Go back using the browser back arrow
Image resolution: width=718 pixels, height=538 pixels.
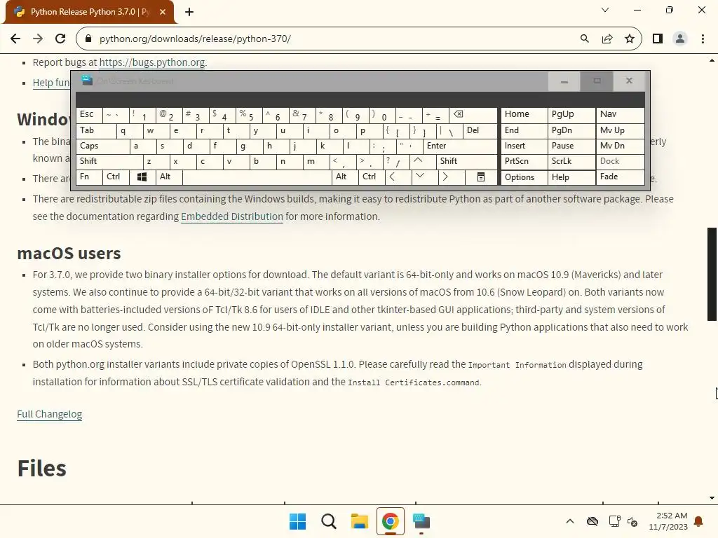(15, 39)
